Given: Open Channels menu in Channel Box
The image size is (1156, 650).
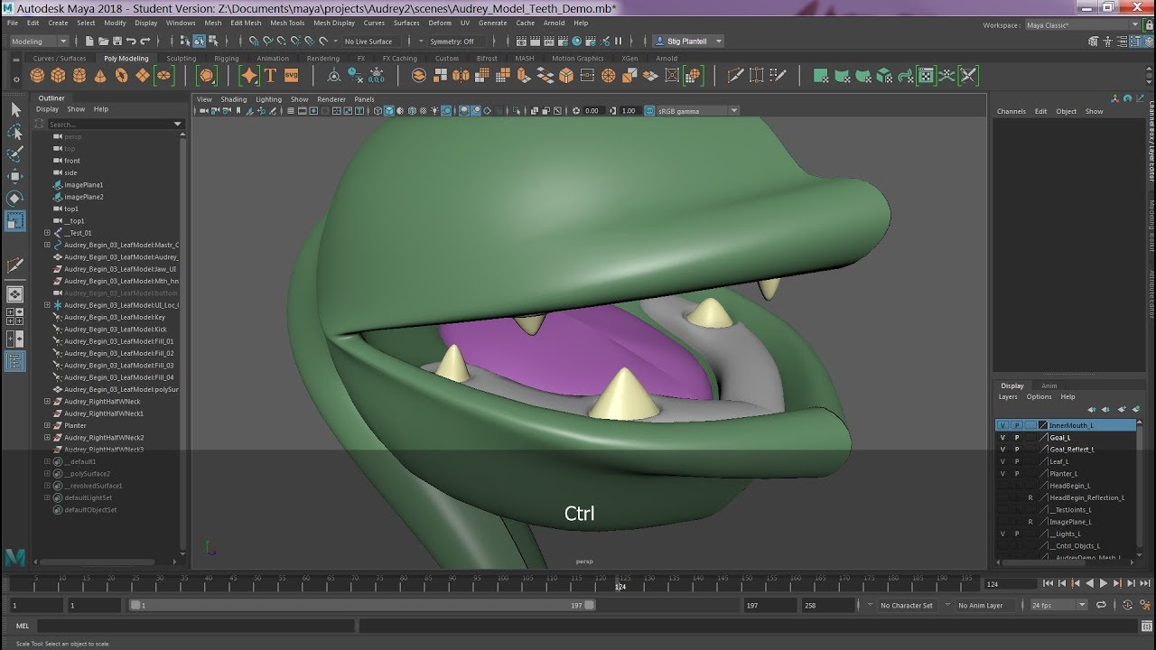Looking at the screenshot, I should pos(1011,111).
